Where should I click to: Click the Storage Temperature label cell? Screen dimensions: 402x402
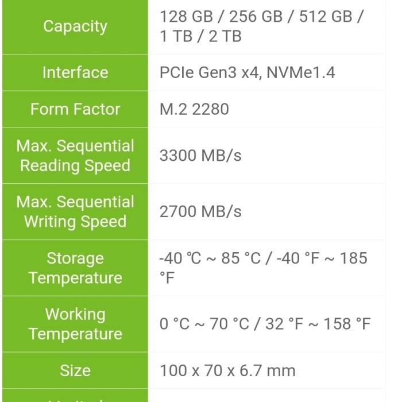pos(75,268)
